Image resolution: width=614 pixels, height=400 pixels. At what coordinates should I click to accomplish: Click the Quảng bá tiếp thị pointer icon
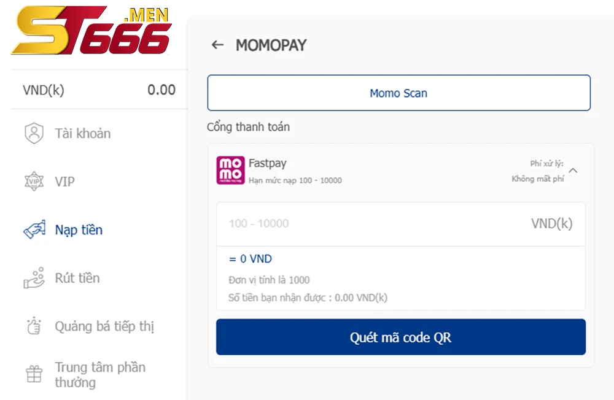tap(34, 326)
